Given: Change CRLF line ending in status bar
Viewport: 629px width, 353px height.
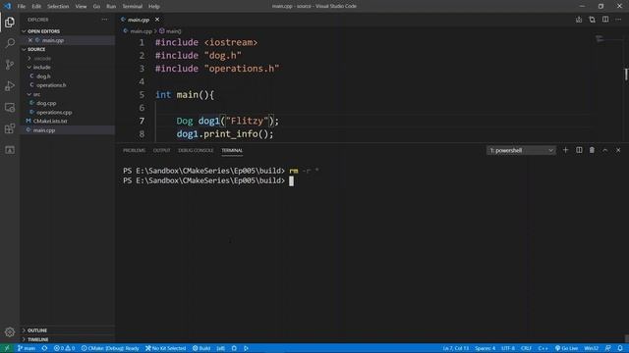Looking at the screenshot, I should [x=527, y=348].
